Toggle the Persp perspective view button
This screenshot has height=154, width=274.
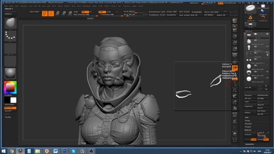tap(235, 55)
